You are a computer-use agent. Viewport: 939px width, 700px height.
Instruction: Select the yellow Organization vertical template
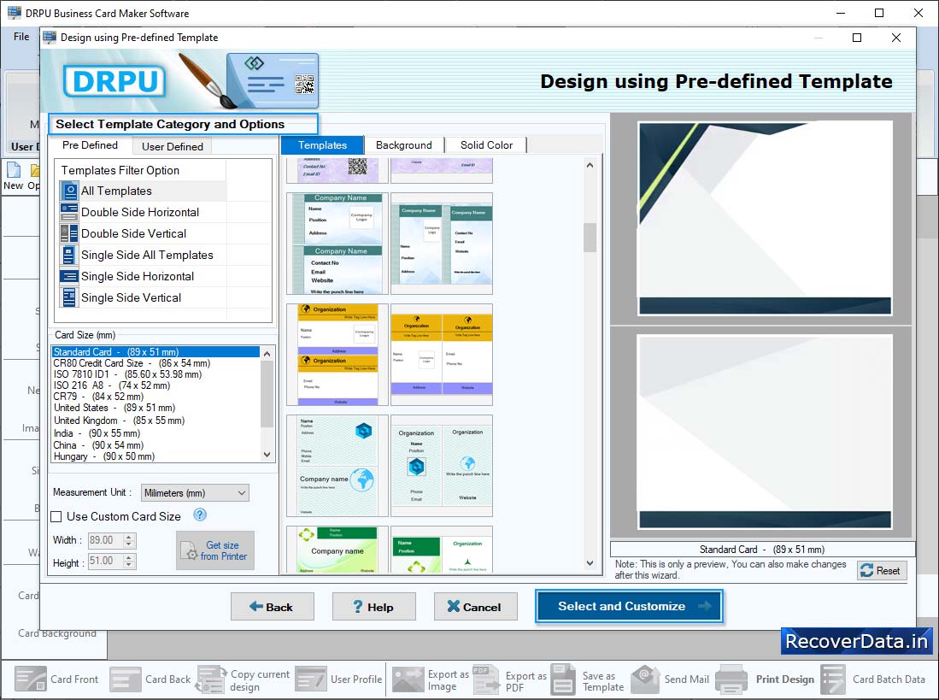(x=442, y=355)
